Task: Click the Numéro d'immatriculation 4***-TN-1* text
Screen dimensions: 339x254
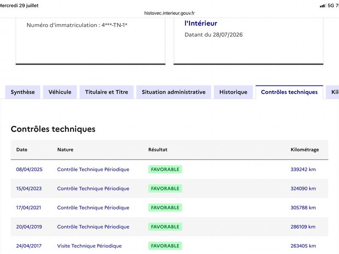Action: point(77,25)
